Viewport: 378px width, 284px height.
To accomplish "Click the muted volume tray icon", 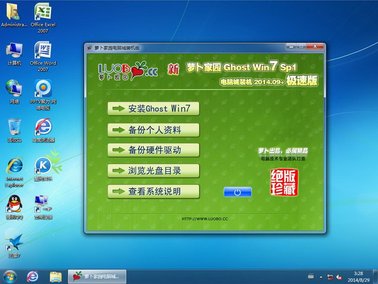I will tap(339, 277).
